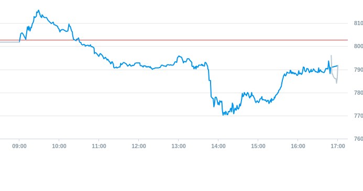This screenshot has height=191, width=363.
Task: Click the 11:00 time axis label
Action: [x=99, y=146]
